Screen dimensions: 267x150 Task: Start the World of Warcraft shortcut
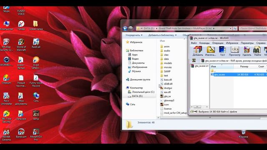click(21, 45)
